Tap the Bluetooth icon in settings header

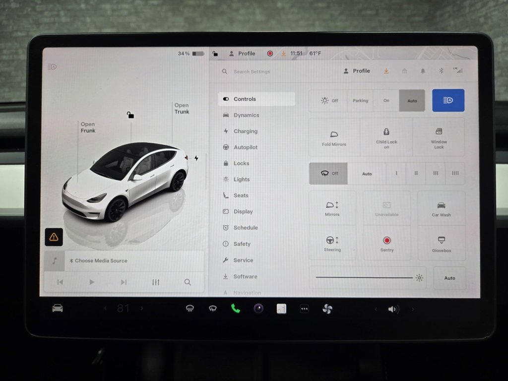coord(440,70)
